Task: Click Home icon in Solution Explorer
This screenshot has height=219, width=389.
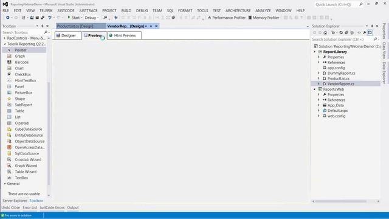Action: pos(325,33)
